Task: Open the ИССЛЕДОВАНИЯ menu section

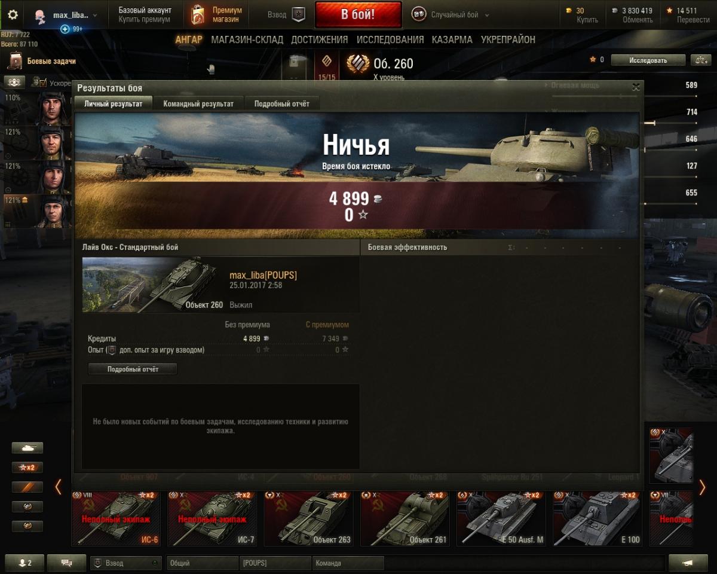Action: pos(390,39)
